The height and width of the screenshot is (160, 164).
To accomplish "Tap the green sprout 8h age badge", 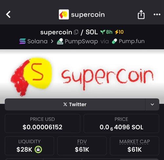I will [106, 32].
